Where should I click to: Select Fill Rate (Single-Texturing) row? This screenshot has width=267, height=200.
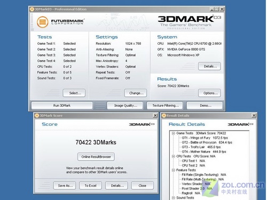pos(204,175)
